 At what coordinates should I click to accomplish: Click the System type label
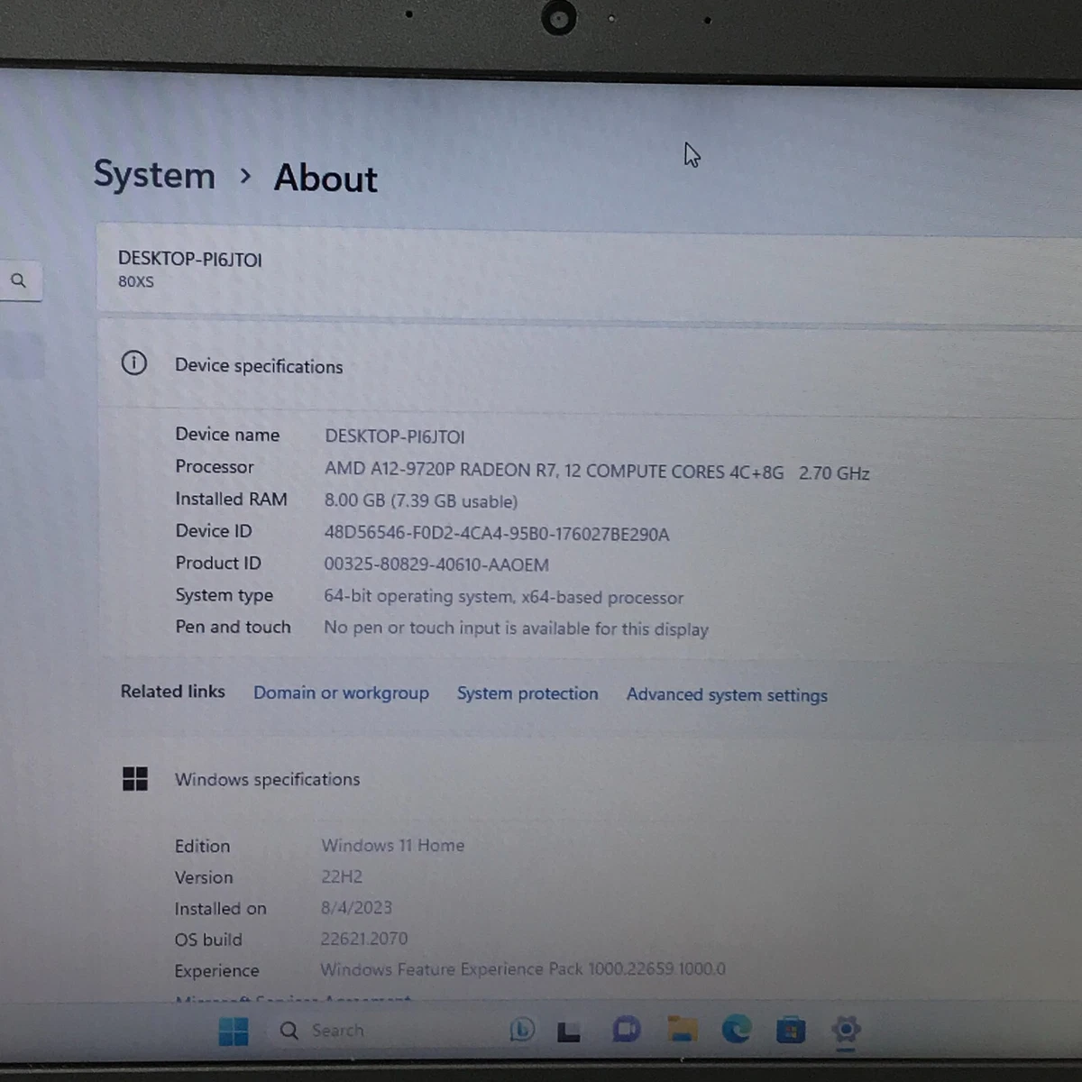tap(224, 595)
